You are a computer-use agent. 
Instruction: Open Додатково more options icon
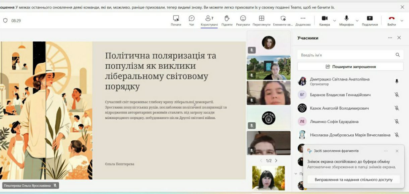303,18
